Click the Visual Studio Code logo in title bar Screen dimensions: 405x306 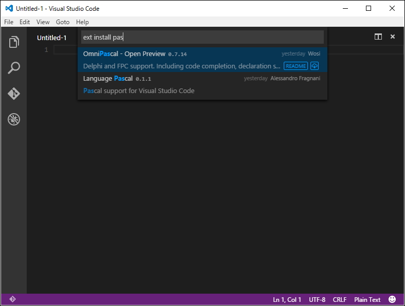[x=9, y=9]
